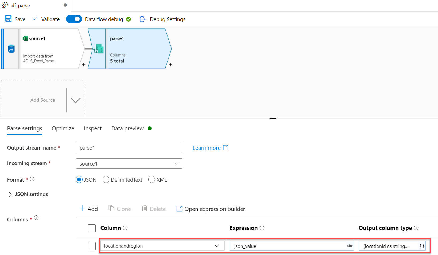Open the Data preview tab
This screenshot has width=438, height=255.
point(127,128)
